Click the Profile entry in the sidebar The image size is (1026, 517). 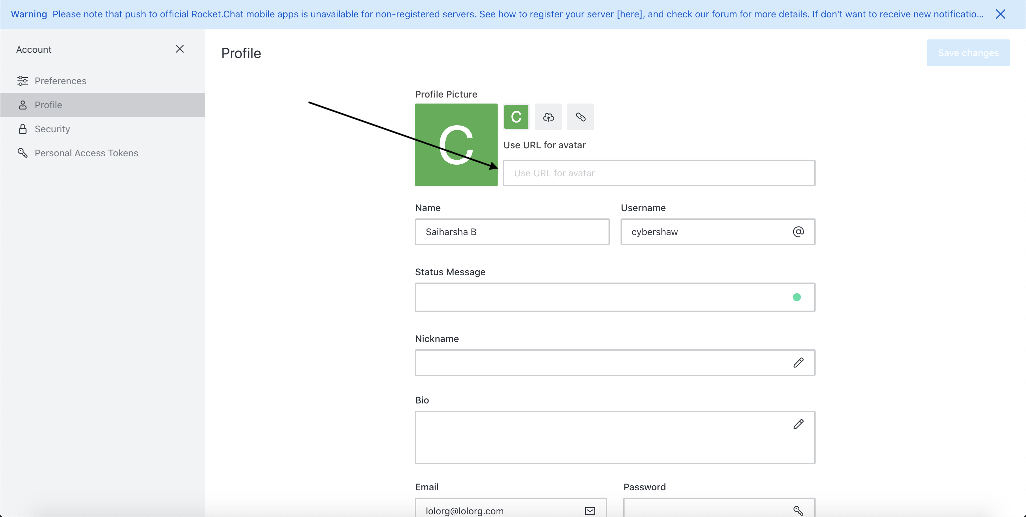tap(48, 105)
